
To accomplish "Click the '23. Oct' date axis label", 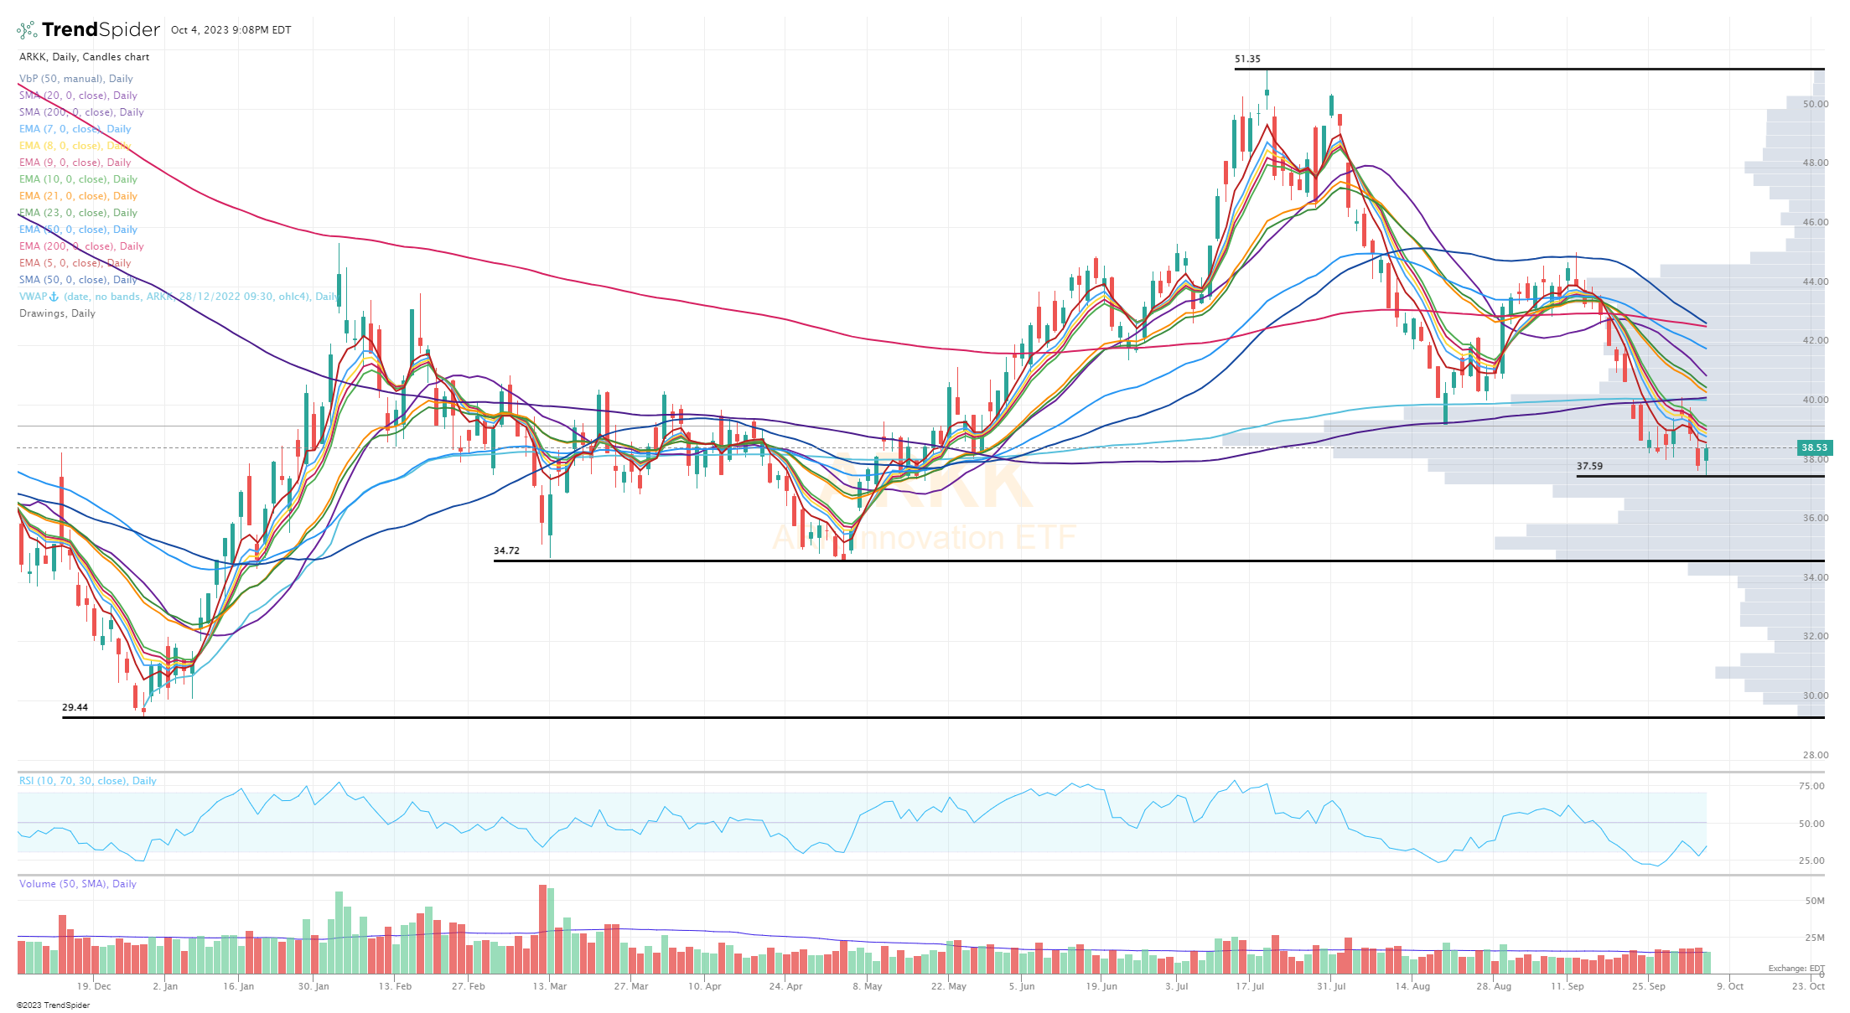I will [1809, 987].
